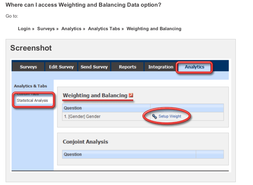This screenshot has height=185, width=253.
Task: Click Question header in Conjoint Analysis table
Action: (73, 154)
